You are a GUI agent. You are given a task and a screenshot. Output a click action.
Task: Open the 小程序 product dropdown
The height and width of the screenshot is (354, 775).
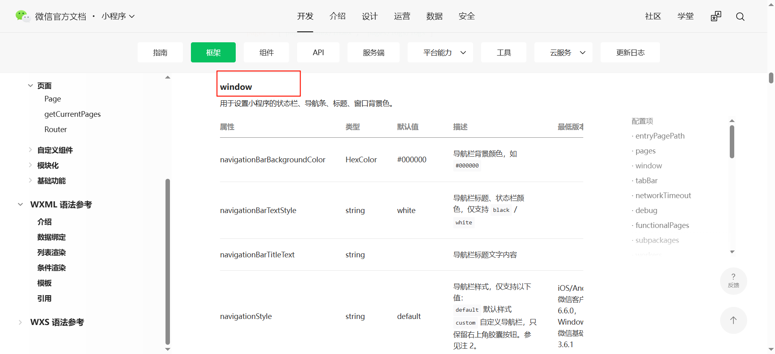coord(118,16)
